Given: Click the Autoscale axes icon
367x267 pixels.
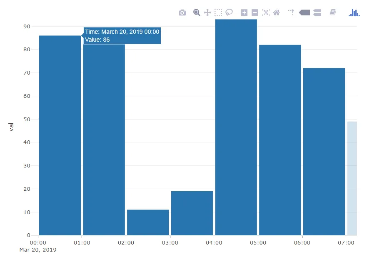Looking at the screenshot, I should 266,12.
